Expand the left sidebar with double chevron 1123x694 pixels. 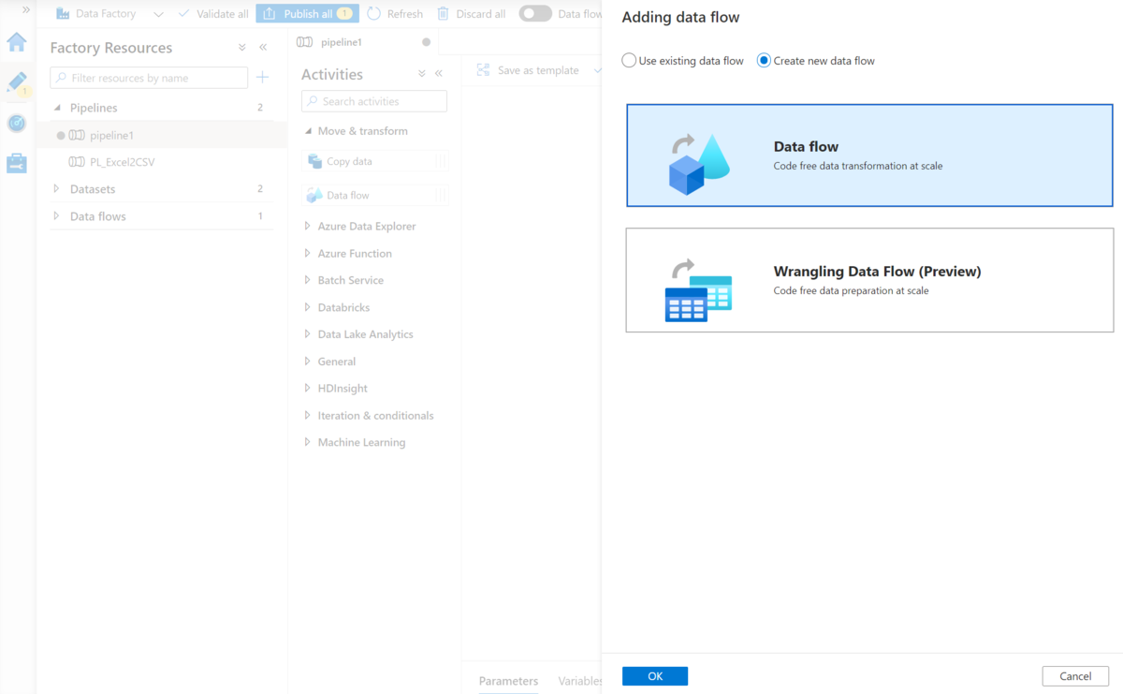(26, 9)
